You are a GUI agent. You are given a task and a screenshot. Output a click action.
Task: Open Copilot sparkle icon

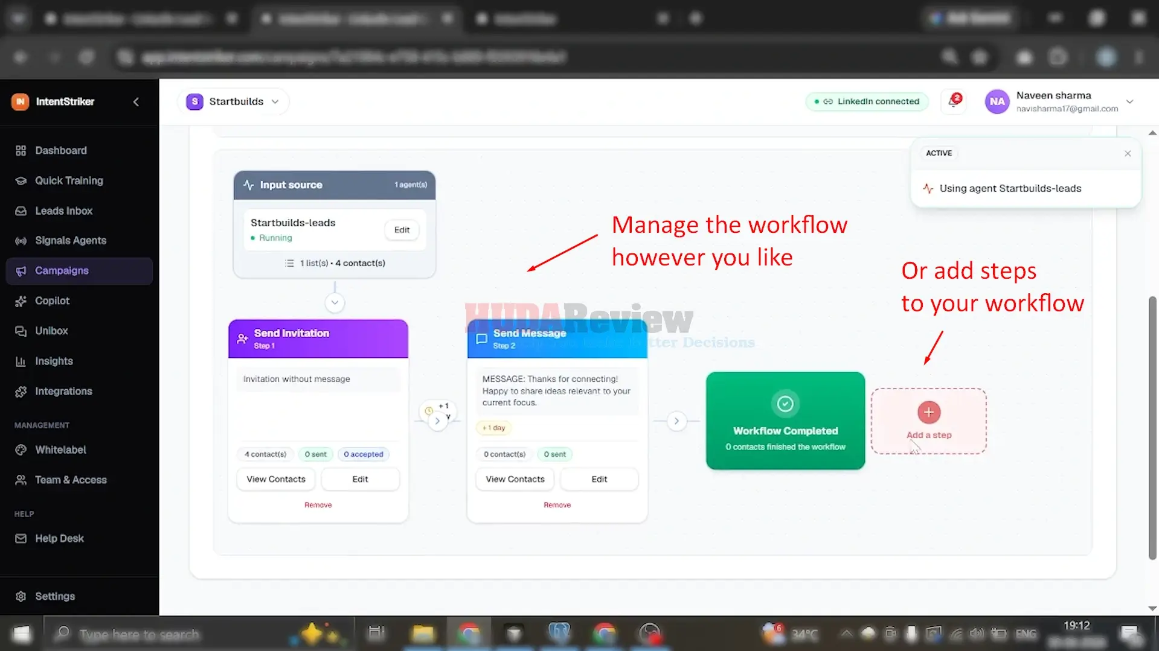(x=21, y=301)
